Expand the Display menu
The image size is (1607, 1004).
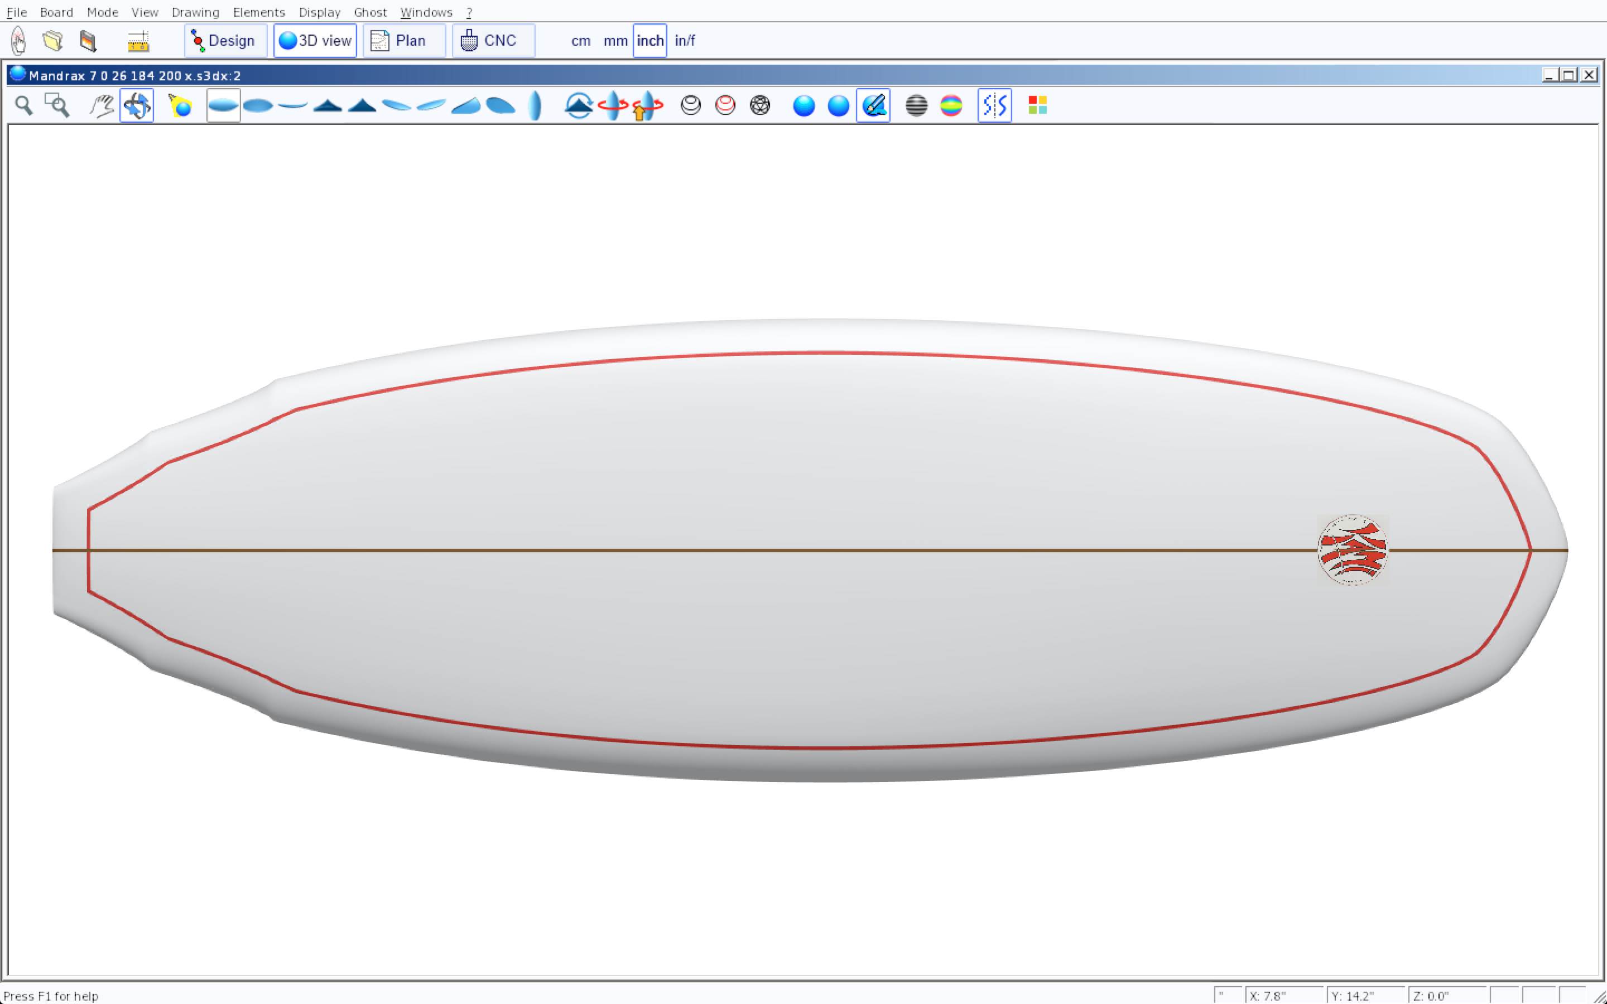coord(319,12)
